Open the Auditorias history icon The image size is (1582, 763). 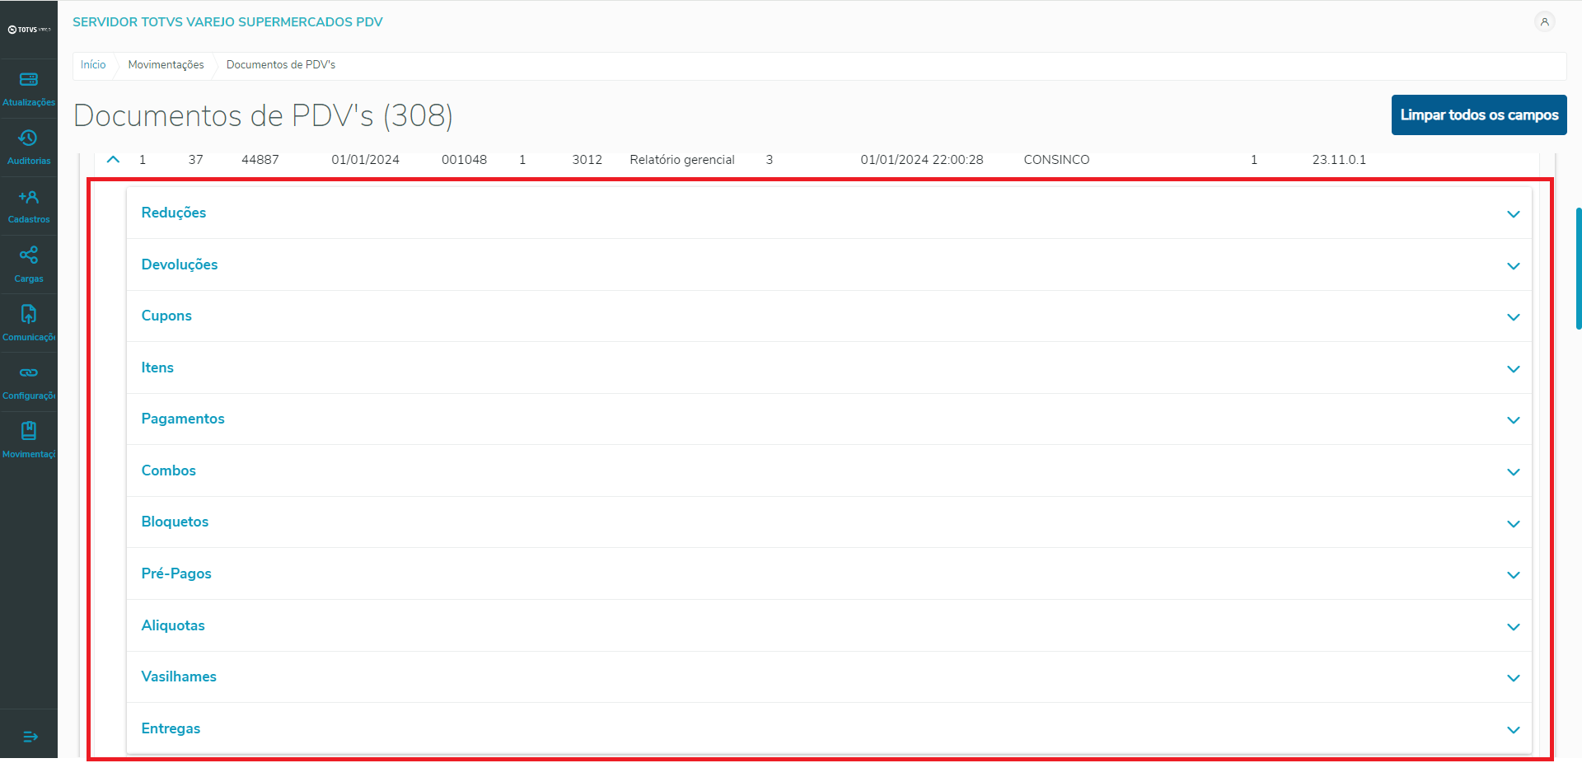point(29,138)
